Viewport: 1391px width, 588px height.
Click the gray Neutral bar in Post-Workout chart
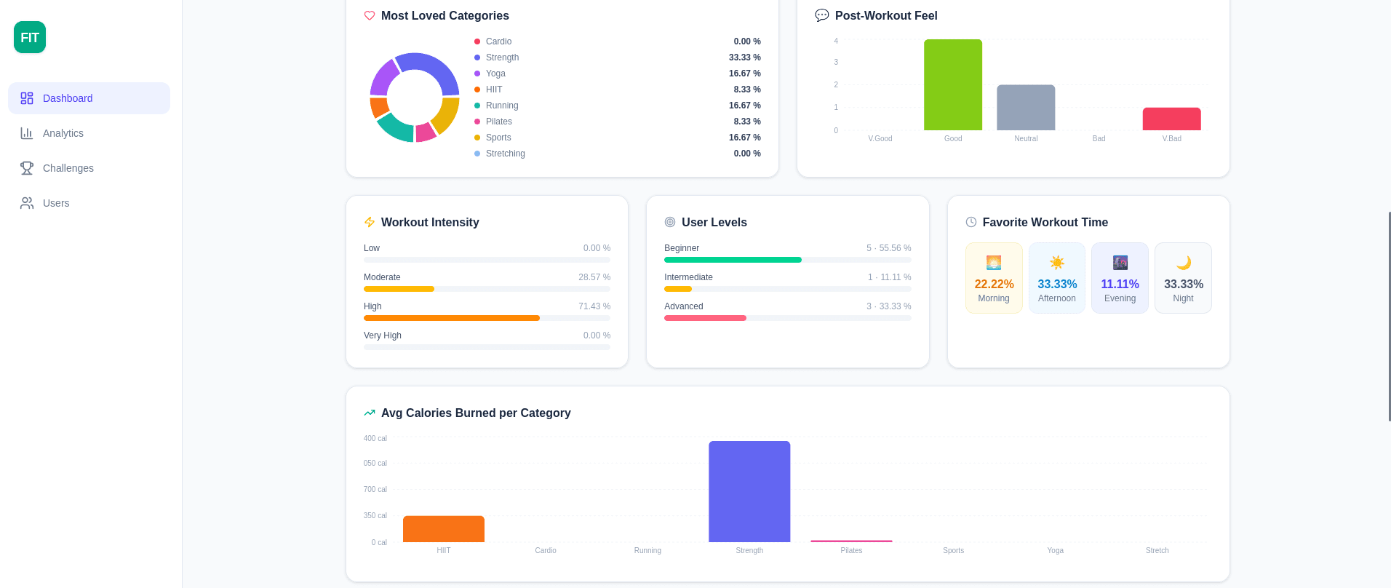tap(1026, 108)
